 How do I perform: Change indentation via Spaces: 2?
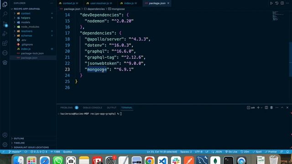click(x=186, y=152)
